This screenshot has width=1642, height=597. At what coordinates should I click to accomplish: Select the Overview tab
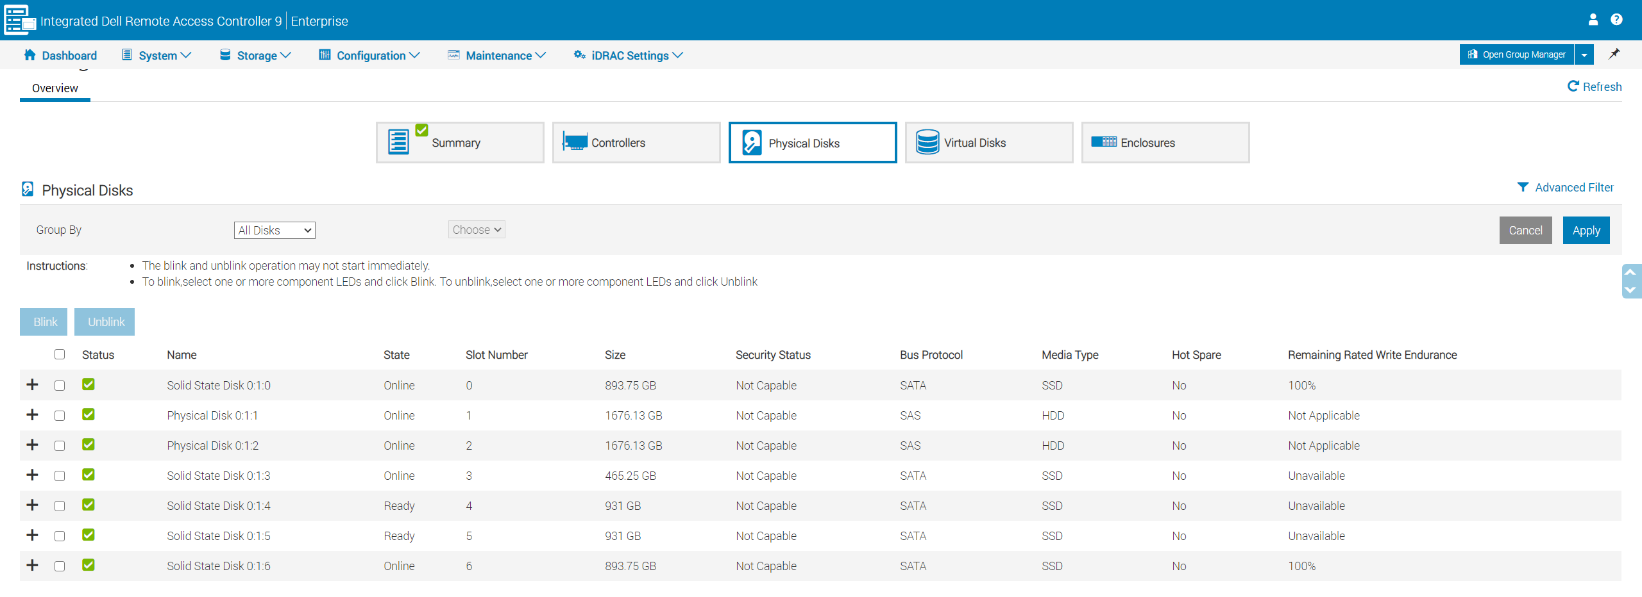(x=55, y=88)
